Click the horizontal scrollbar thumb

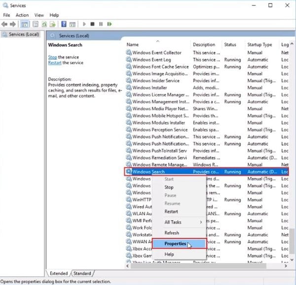coord(199,266)
